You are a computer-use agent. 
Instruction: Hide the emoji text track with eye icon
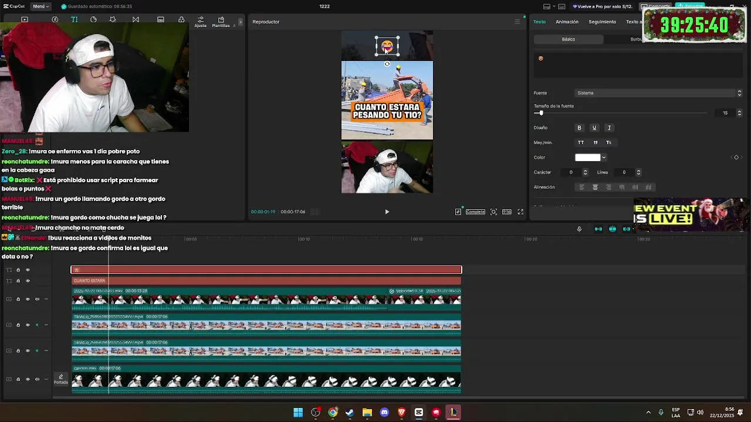28,270
